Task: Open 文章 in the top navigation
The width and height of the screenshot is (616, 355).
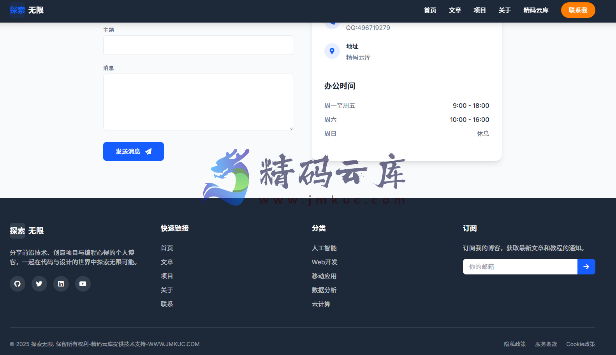Action: point(455,10)
